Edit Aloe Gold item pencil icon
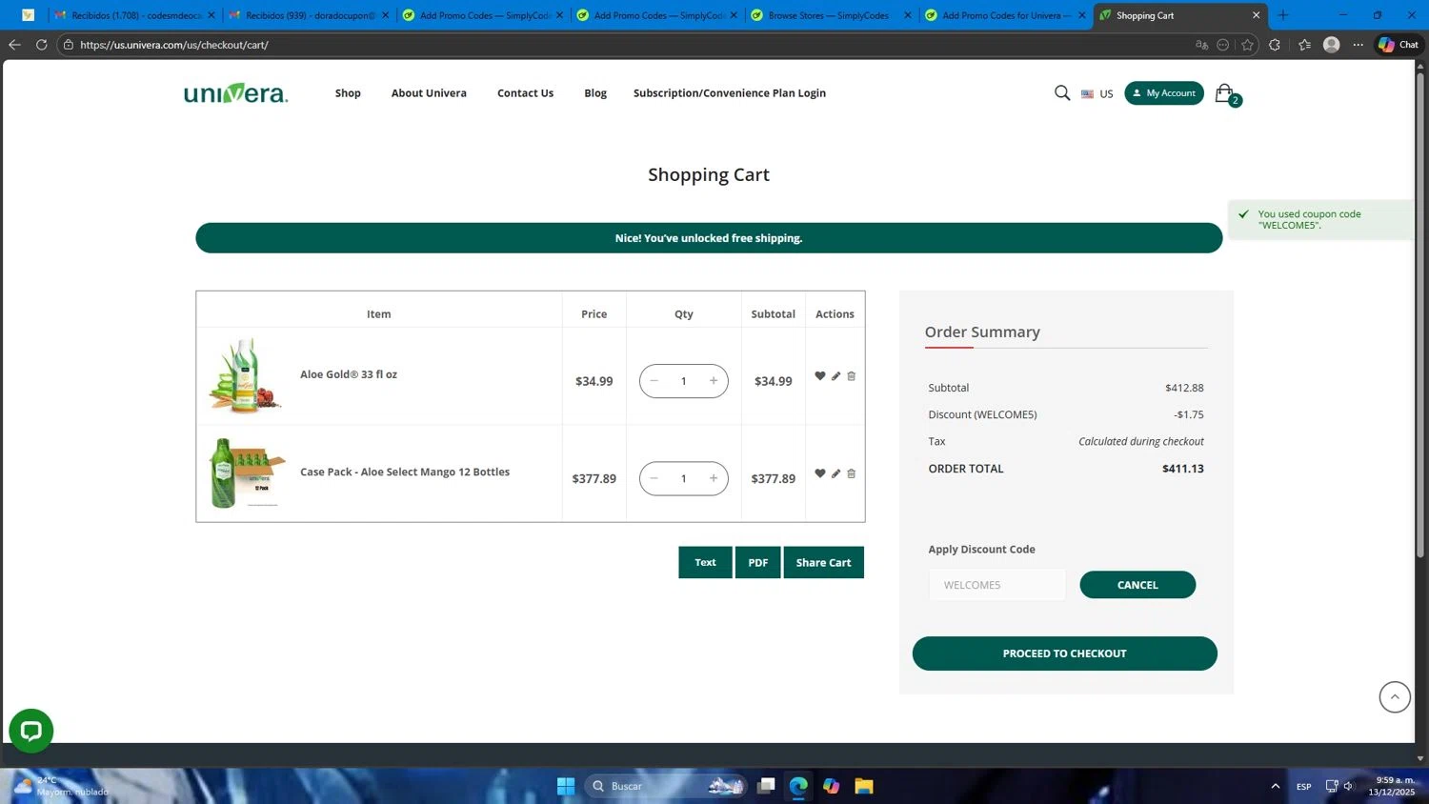The height and width of the screenshot is (804, 1429). (835, 376)
